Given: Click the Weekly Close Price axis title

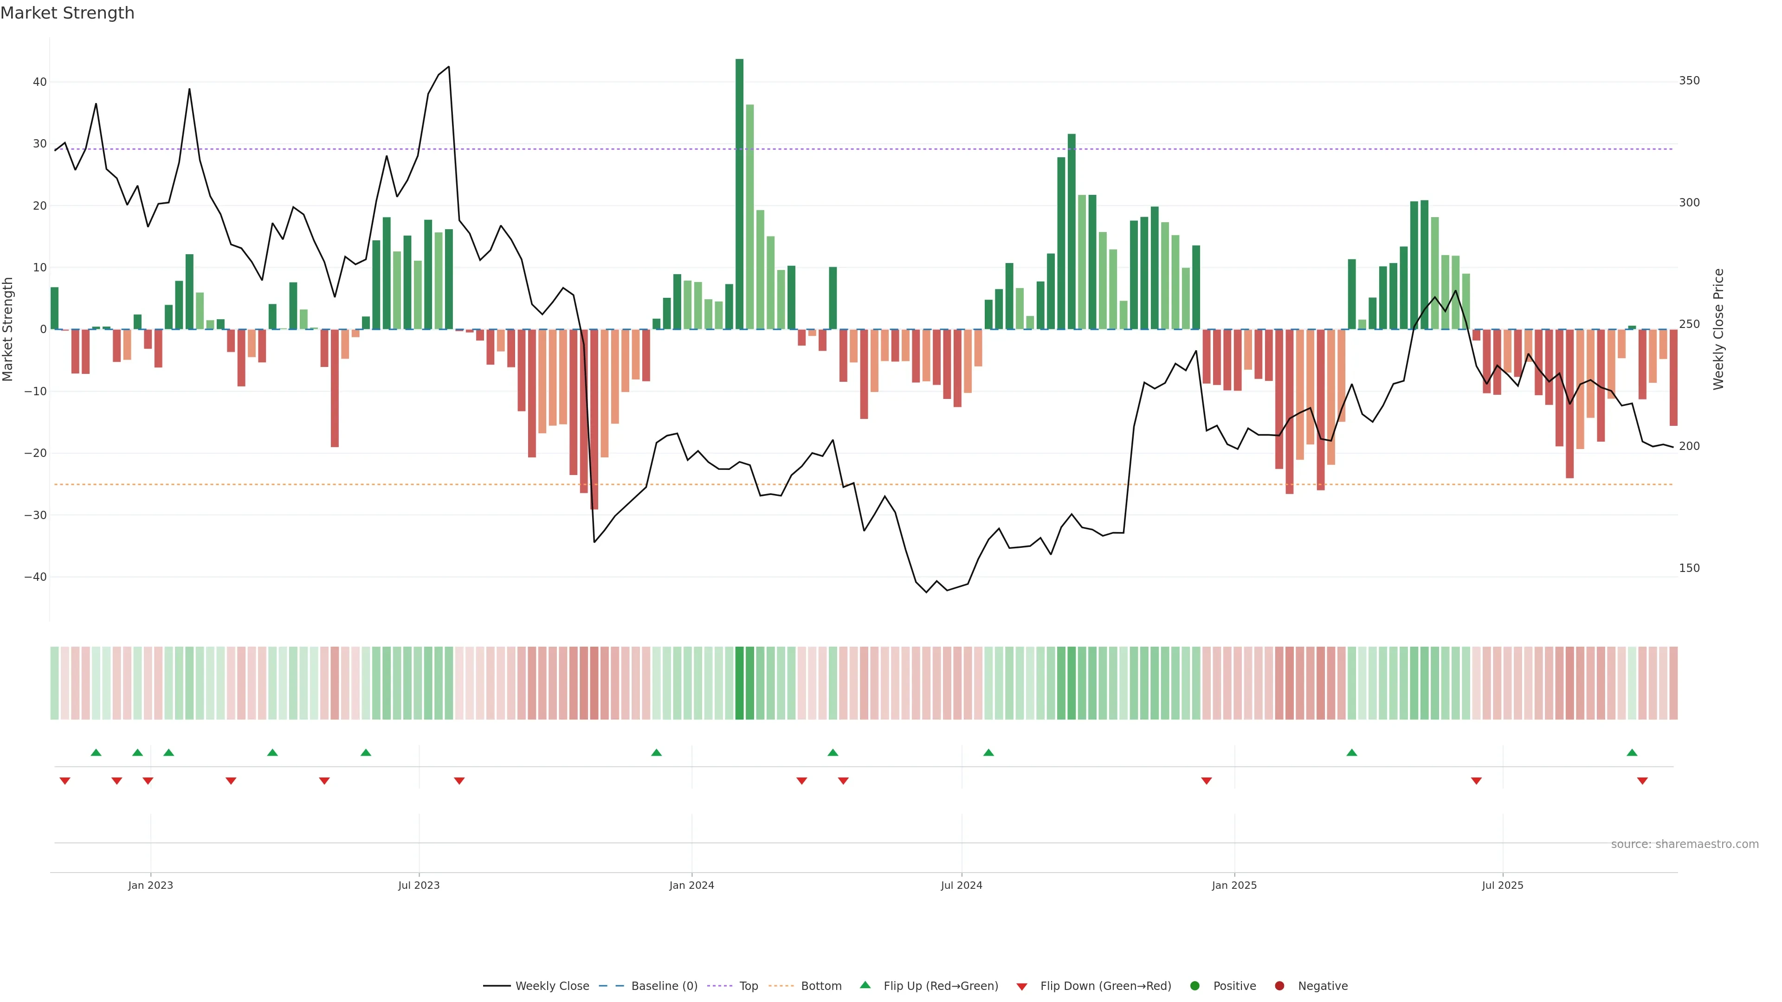Looking at the screenshot, I should click(x=1718, y=329).
